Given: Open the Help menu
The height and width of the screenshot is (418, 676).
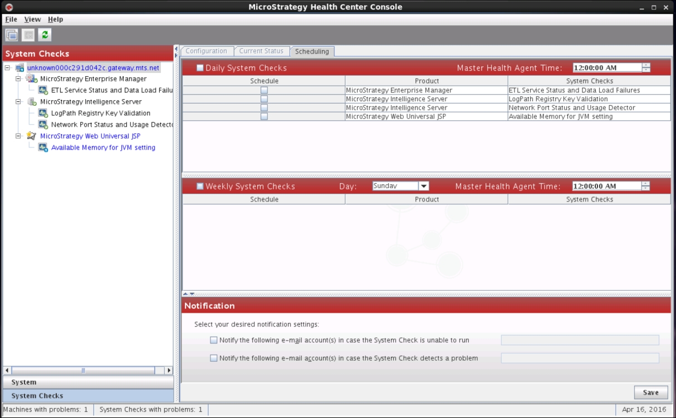Looking at the screenshot, I should point(55,19).
